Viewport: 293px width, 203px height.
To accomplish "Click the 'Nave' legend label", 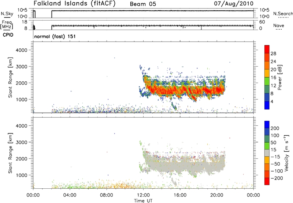I will 279,26.
